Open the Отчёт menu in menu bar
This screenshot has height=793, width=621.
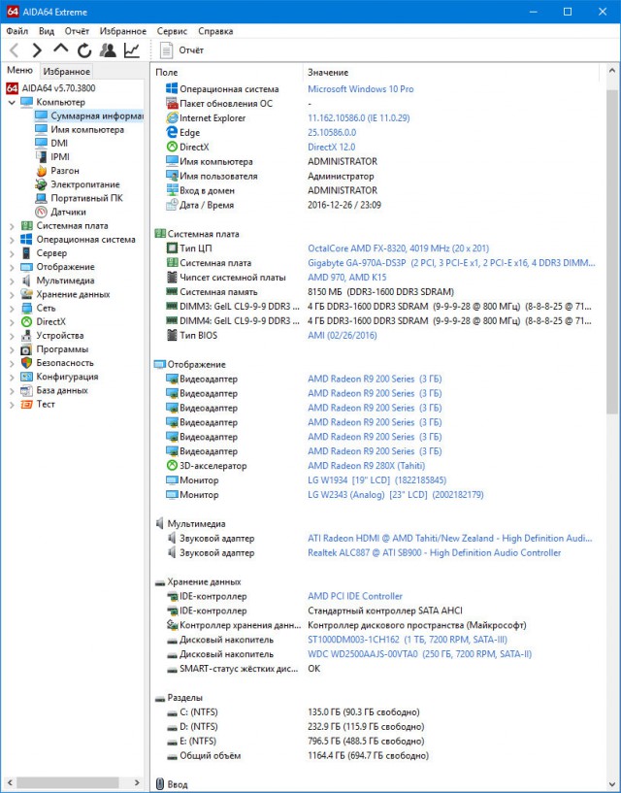77,31
